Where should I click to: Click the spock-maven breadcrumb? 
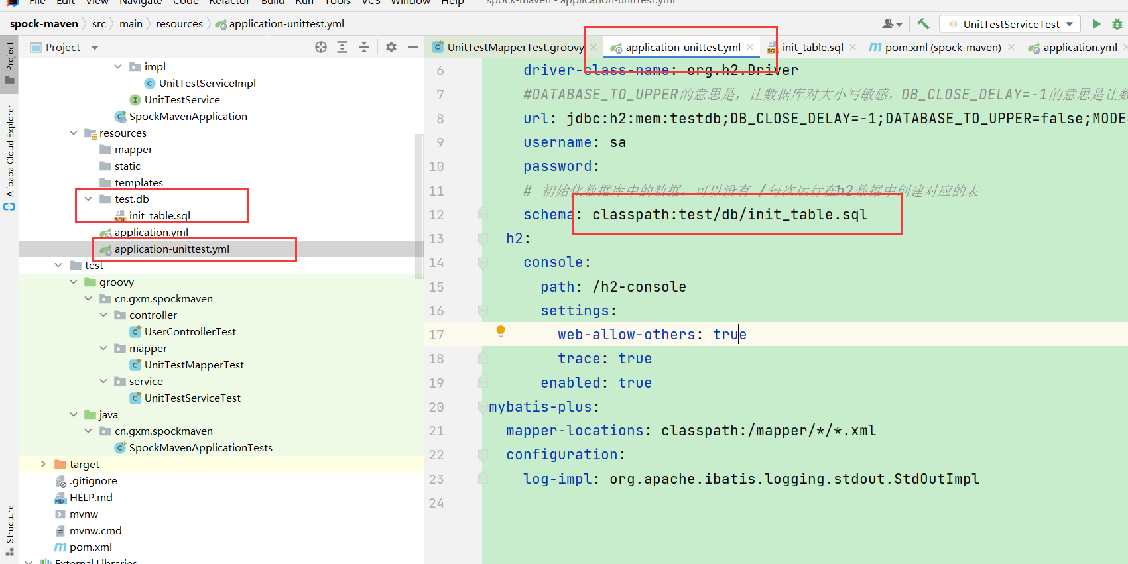coord(44,24)
